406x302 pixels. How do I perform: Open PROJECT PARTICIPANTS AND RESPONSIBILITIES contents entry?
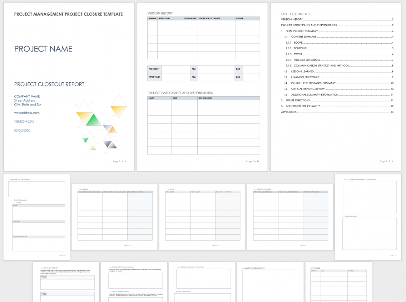(337, 25)
